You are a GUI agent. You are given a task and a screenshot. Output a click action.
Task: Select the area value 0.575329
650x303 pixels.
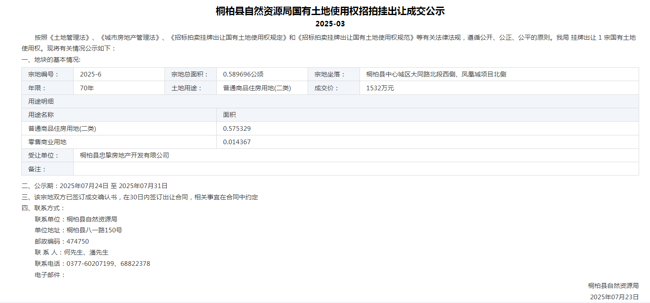point(235,128)
